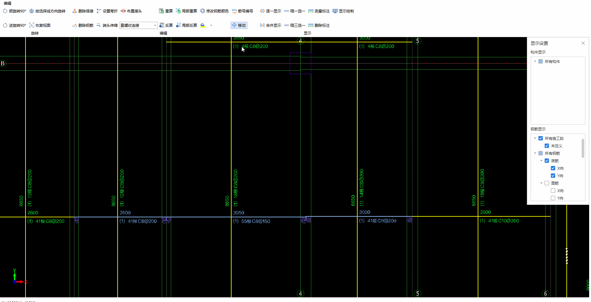Image resolution: width=591 pixels, height=302 pixels.
Task: Uncheck the 底筋 checkbox
Action: click(x=547, y=161)
